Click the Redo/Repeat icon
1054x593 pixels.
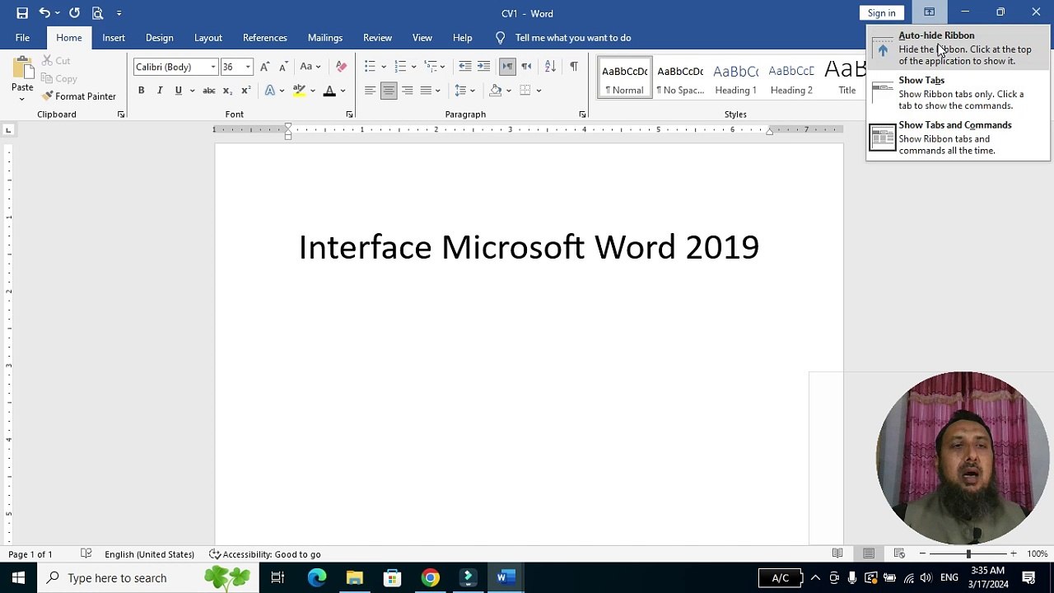[74, 13]
